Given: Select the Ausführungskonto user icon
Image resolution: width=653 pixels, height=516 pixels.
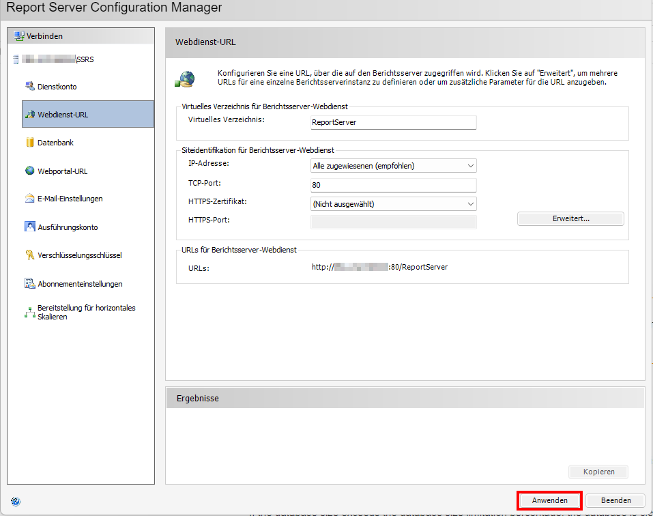Looking at the screenshot, I should 29,227.
